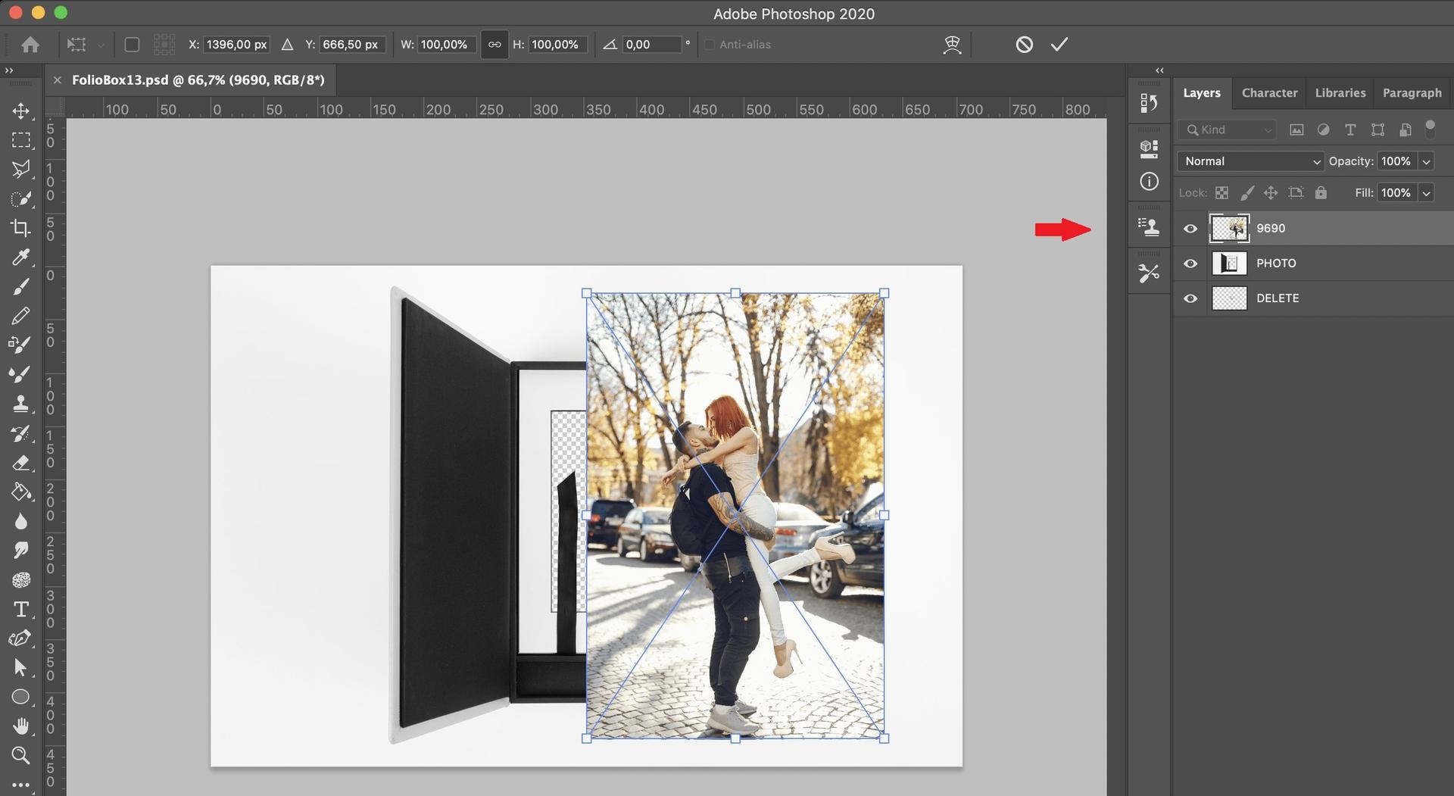Open the Normal blend mode dropdown
Image resolution: width=1454 pixels, height=796 pixels.
[x=1250, y=161]
